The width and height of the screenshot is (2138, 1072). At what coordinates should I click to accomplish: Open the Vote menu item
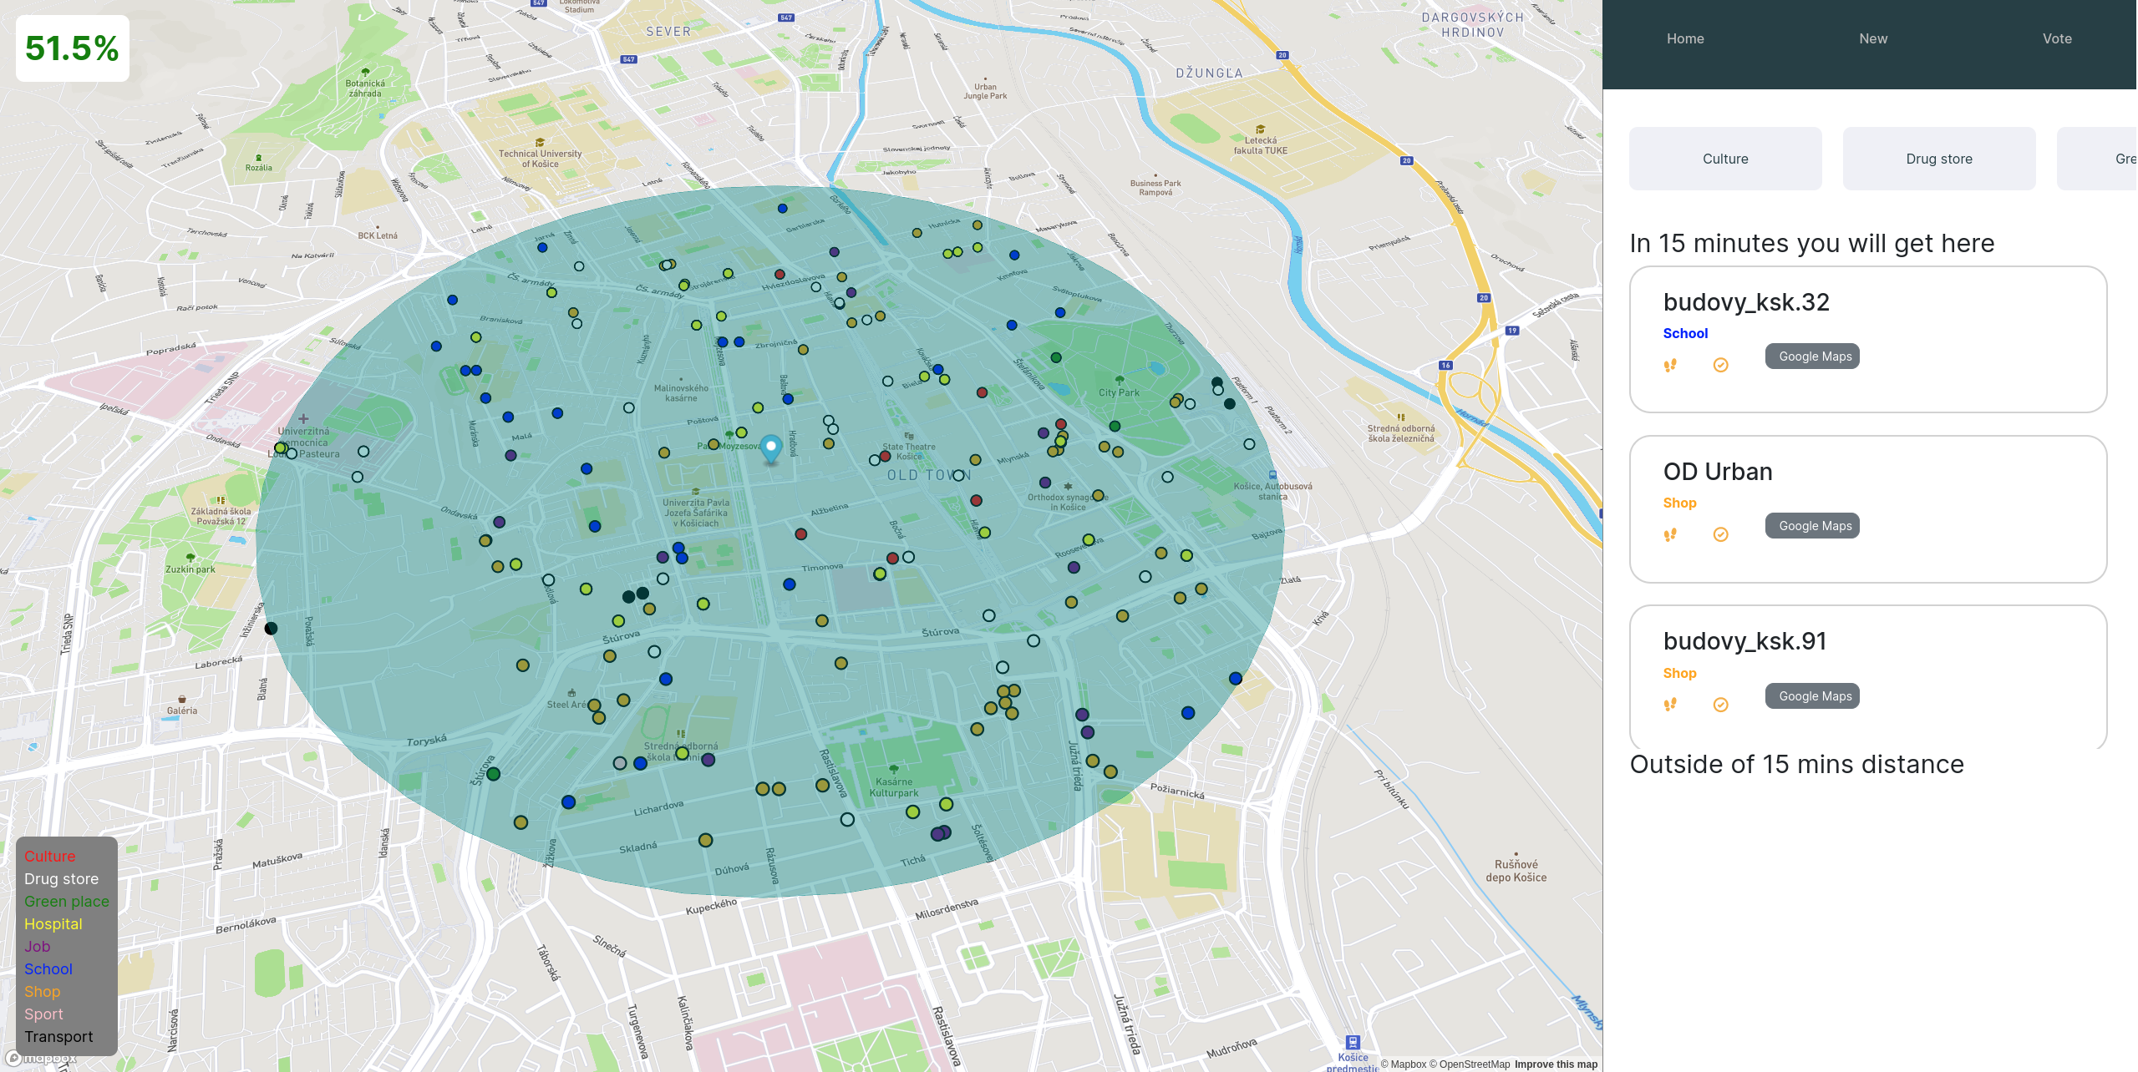point(2056,38)
